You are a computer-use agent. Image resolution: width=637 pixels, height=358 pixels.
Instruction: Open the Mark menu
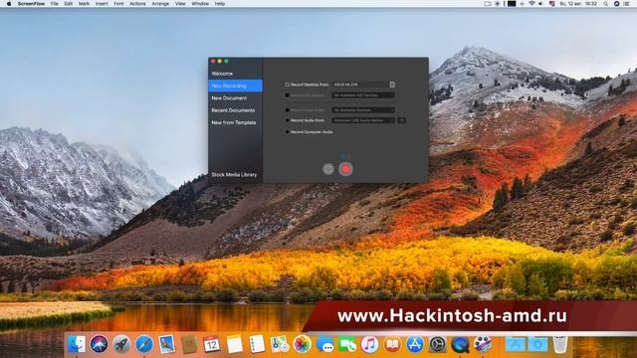coord(84,4)
